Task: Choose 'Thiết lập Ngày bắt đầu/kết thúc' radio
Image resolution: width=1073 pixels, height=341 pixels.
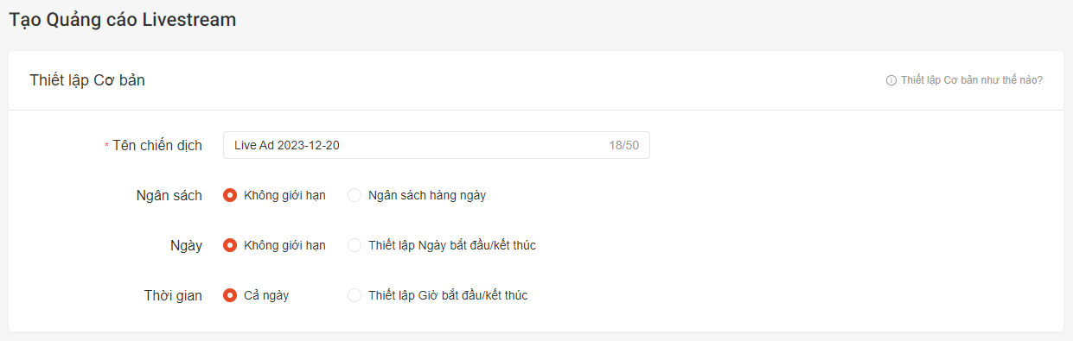Action: coord(354,245)
